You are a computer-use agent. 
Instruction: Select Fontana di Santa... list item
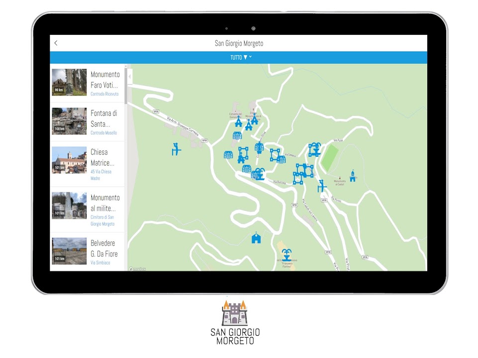click(88, 122)
